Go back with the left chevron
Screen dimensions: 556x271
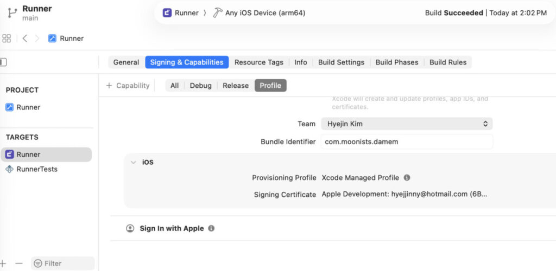(x=24, y=38)
